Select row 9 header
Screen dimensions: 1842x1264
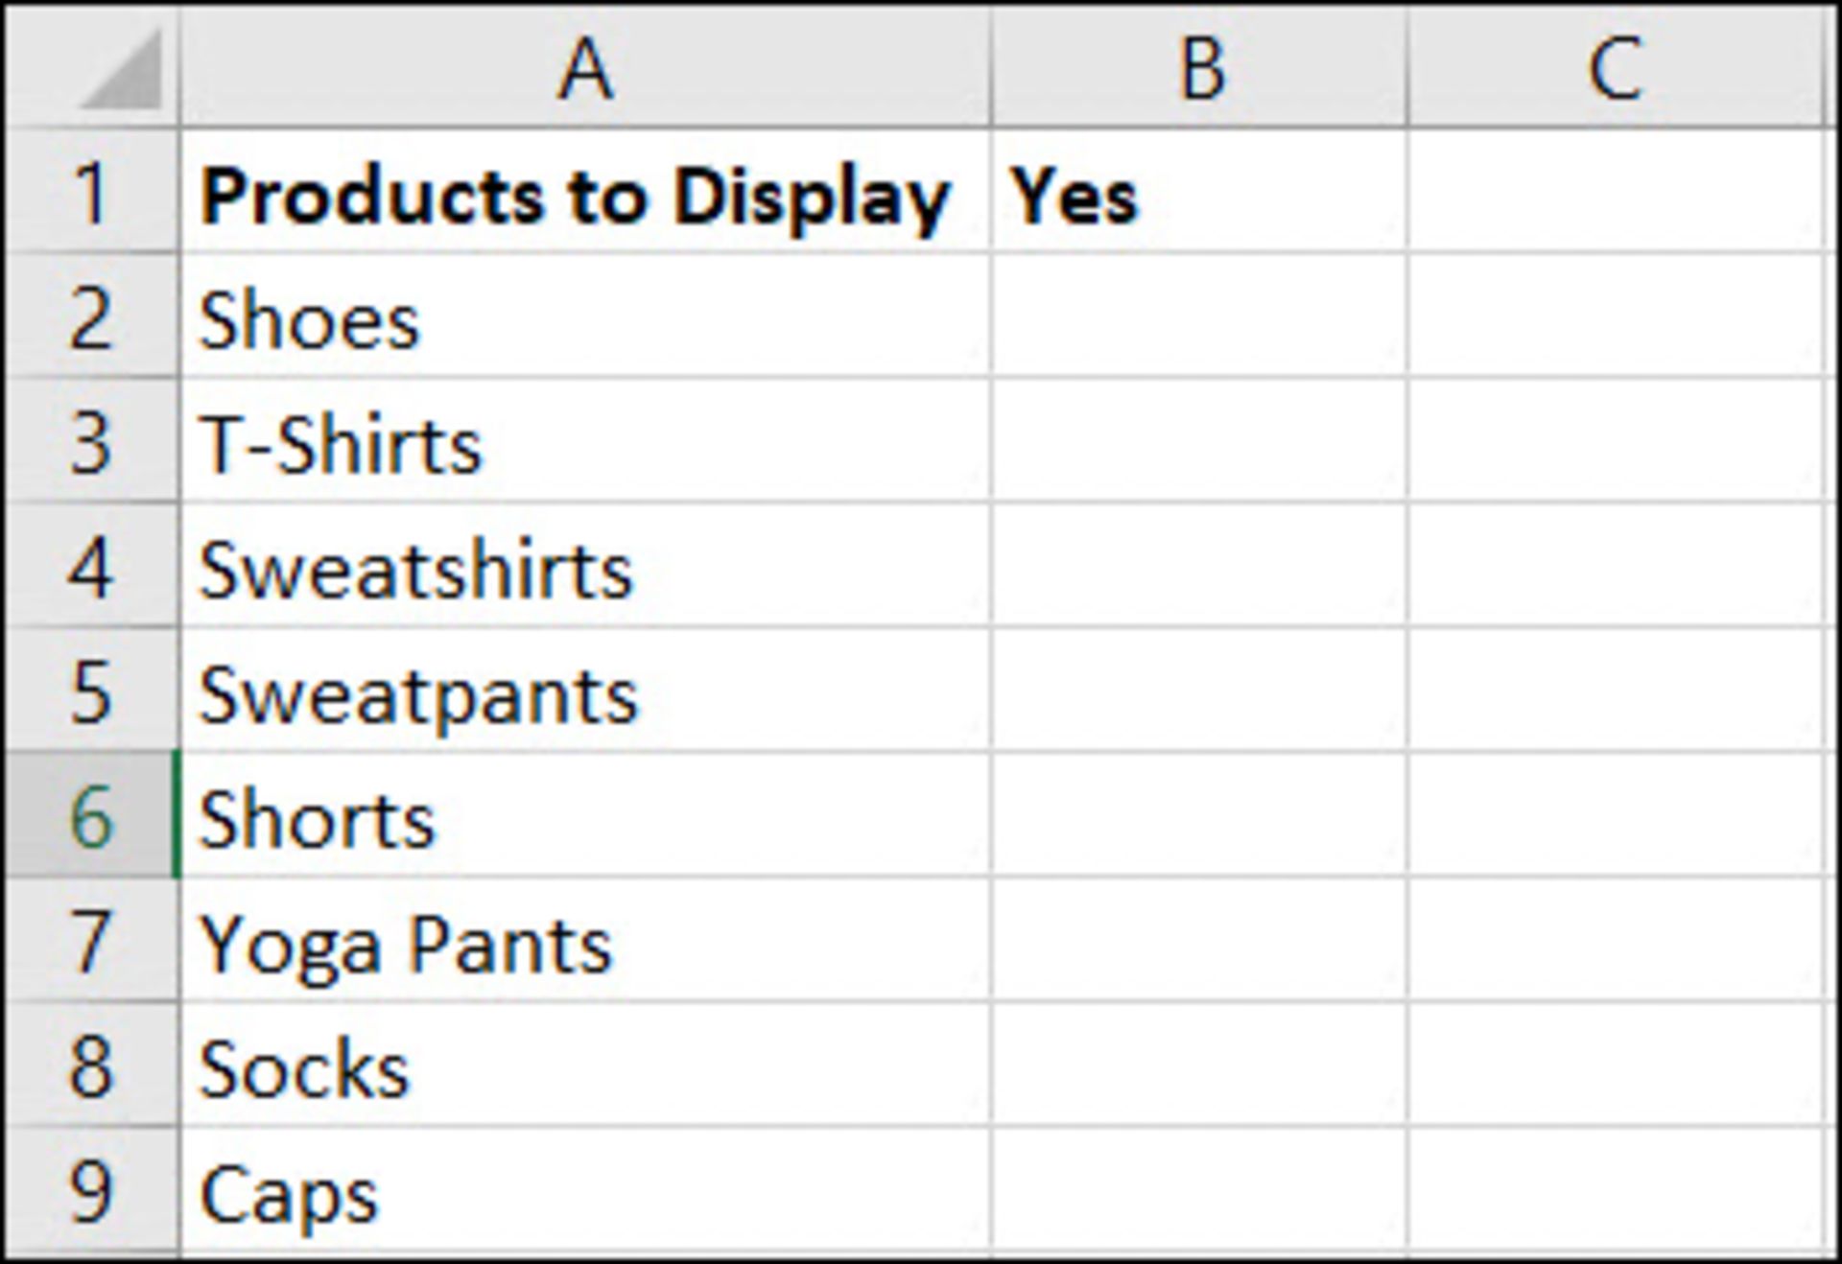tap(92, 1190)
